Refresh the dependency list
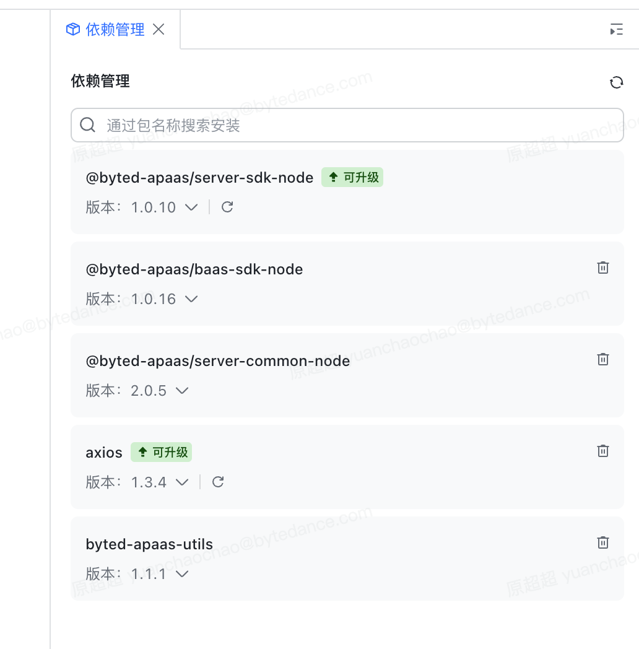This screenshot has height=649, width=639. pyautogui.click(x=616, y=82)
